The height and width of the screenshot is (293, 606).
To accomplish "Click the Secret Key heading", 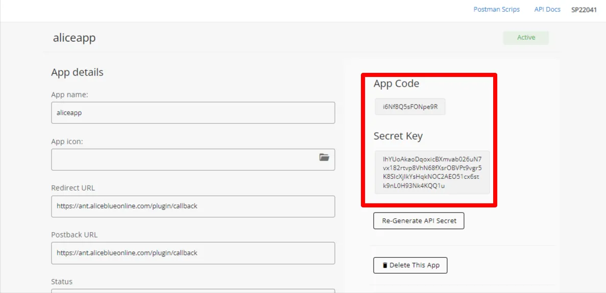I will tap(398, 136).
